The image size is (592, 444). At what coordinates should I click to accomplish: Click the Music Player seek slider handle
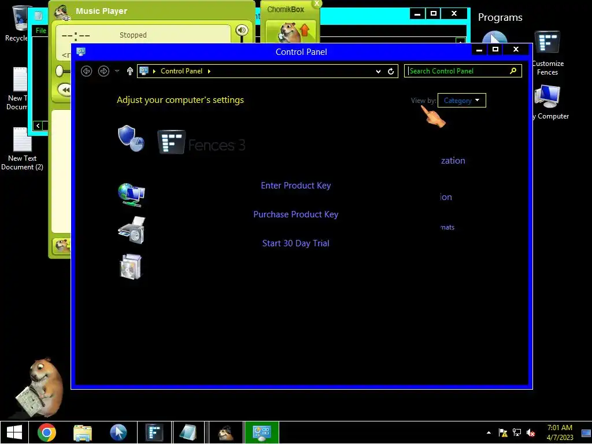60,71
